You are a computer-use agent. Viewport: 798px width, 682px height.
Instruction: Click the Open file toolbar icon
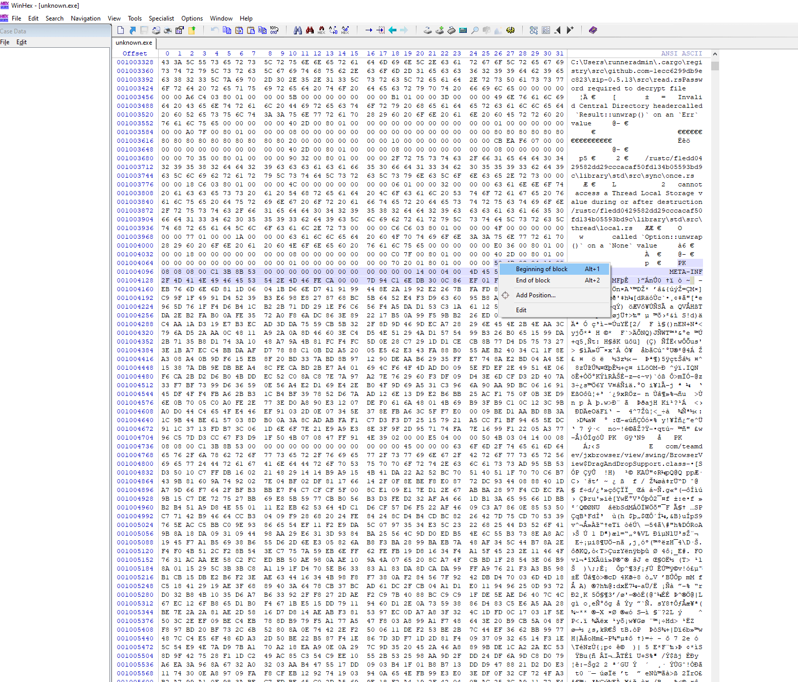pos(132,30)
